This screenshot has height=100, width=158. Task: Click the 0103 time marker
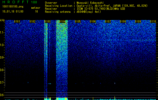click(x=47, y=21)
